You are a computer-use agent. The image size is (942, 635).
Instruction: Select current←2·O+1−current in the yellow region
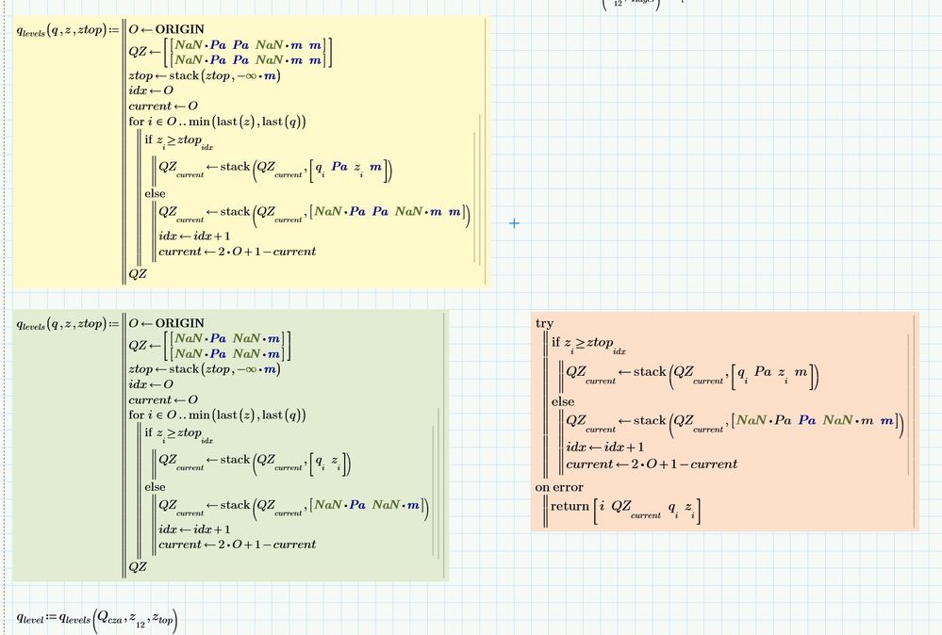(237, 252)
